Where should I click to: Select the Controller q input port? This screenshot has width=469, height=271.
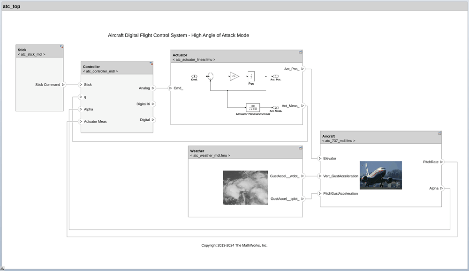click(81, 97)
